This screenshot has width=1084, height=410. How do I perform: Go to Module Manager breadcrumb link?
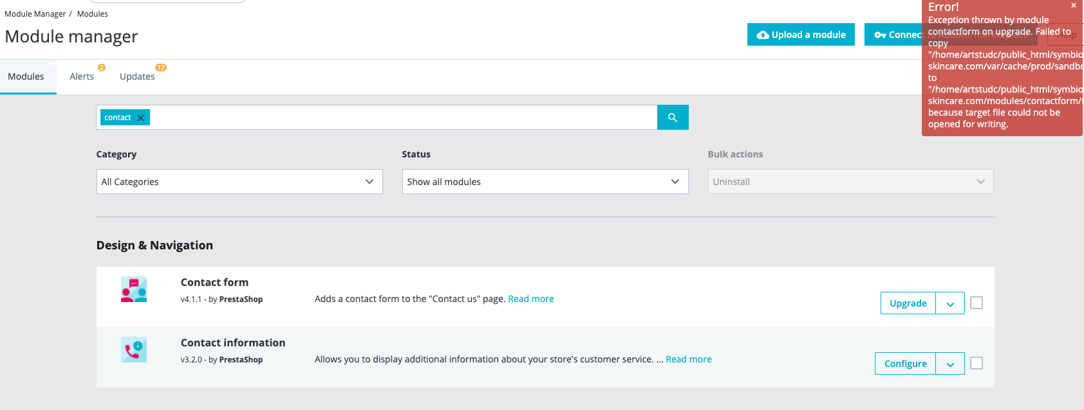pos(35,14)
